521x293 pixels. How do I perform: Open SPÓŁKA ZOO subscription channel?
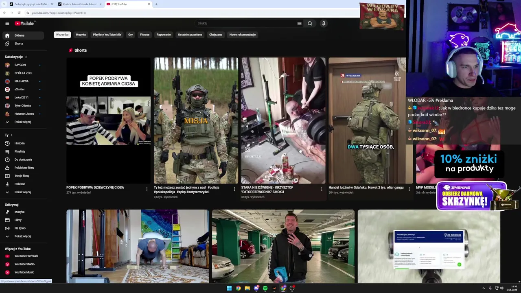(x=22, y=73)
